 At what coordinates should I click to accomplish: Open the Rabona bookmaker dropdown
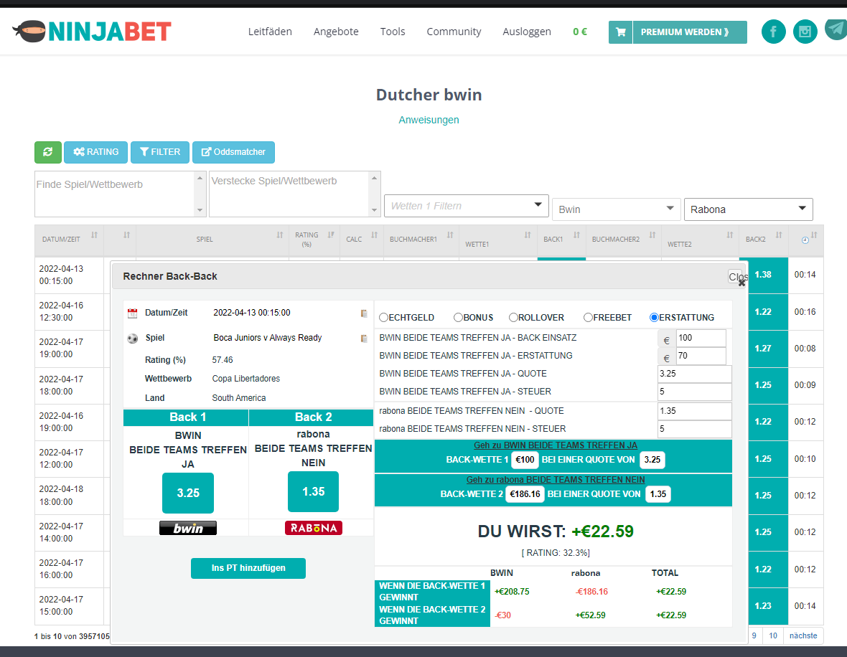pyautogui.click(x=748, y=209)
